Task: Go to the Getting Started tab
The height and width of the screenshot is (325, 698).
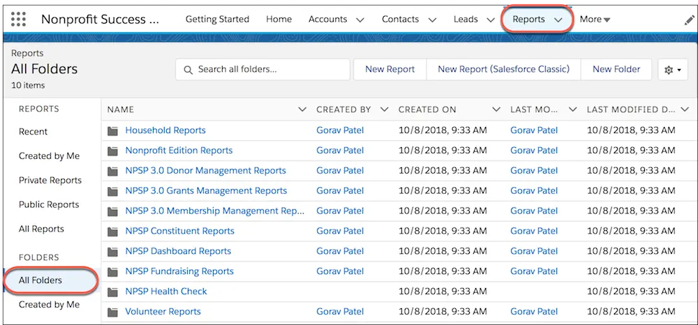Action: [x=217, y=20]
